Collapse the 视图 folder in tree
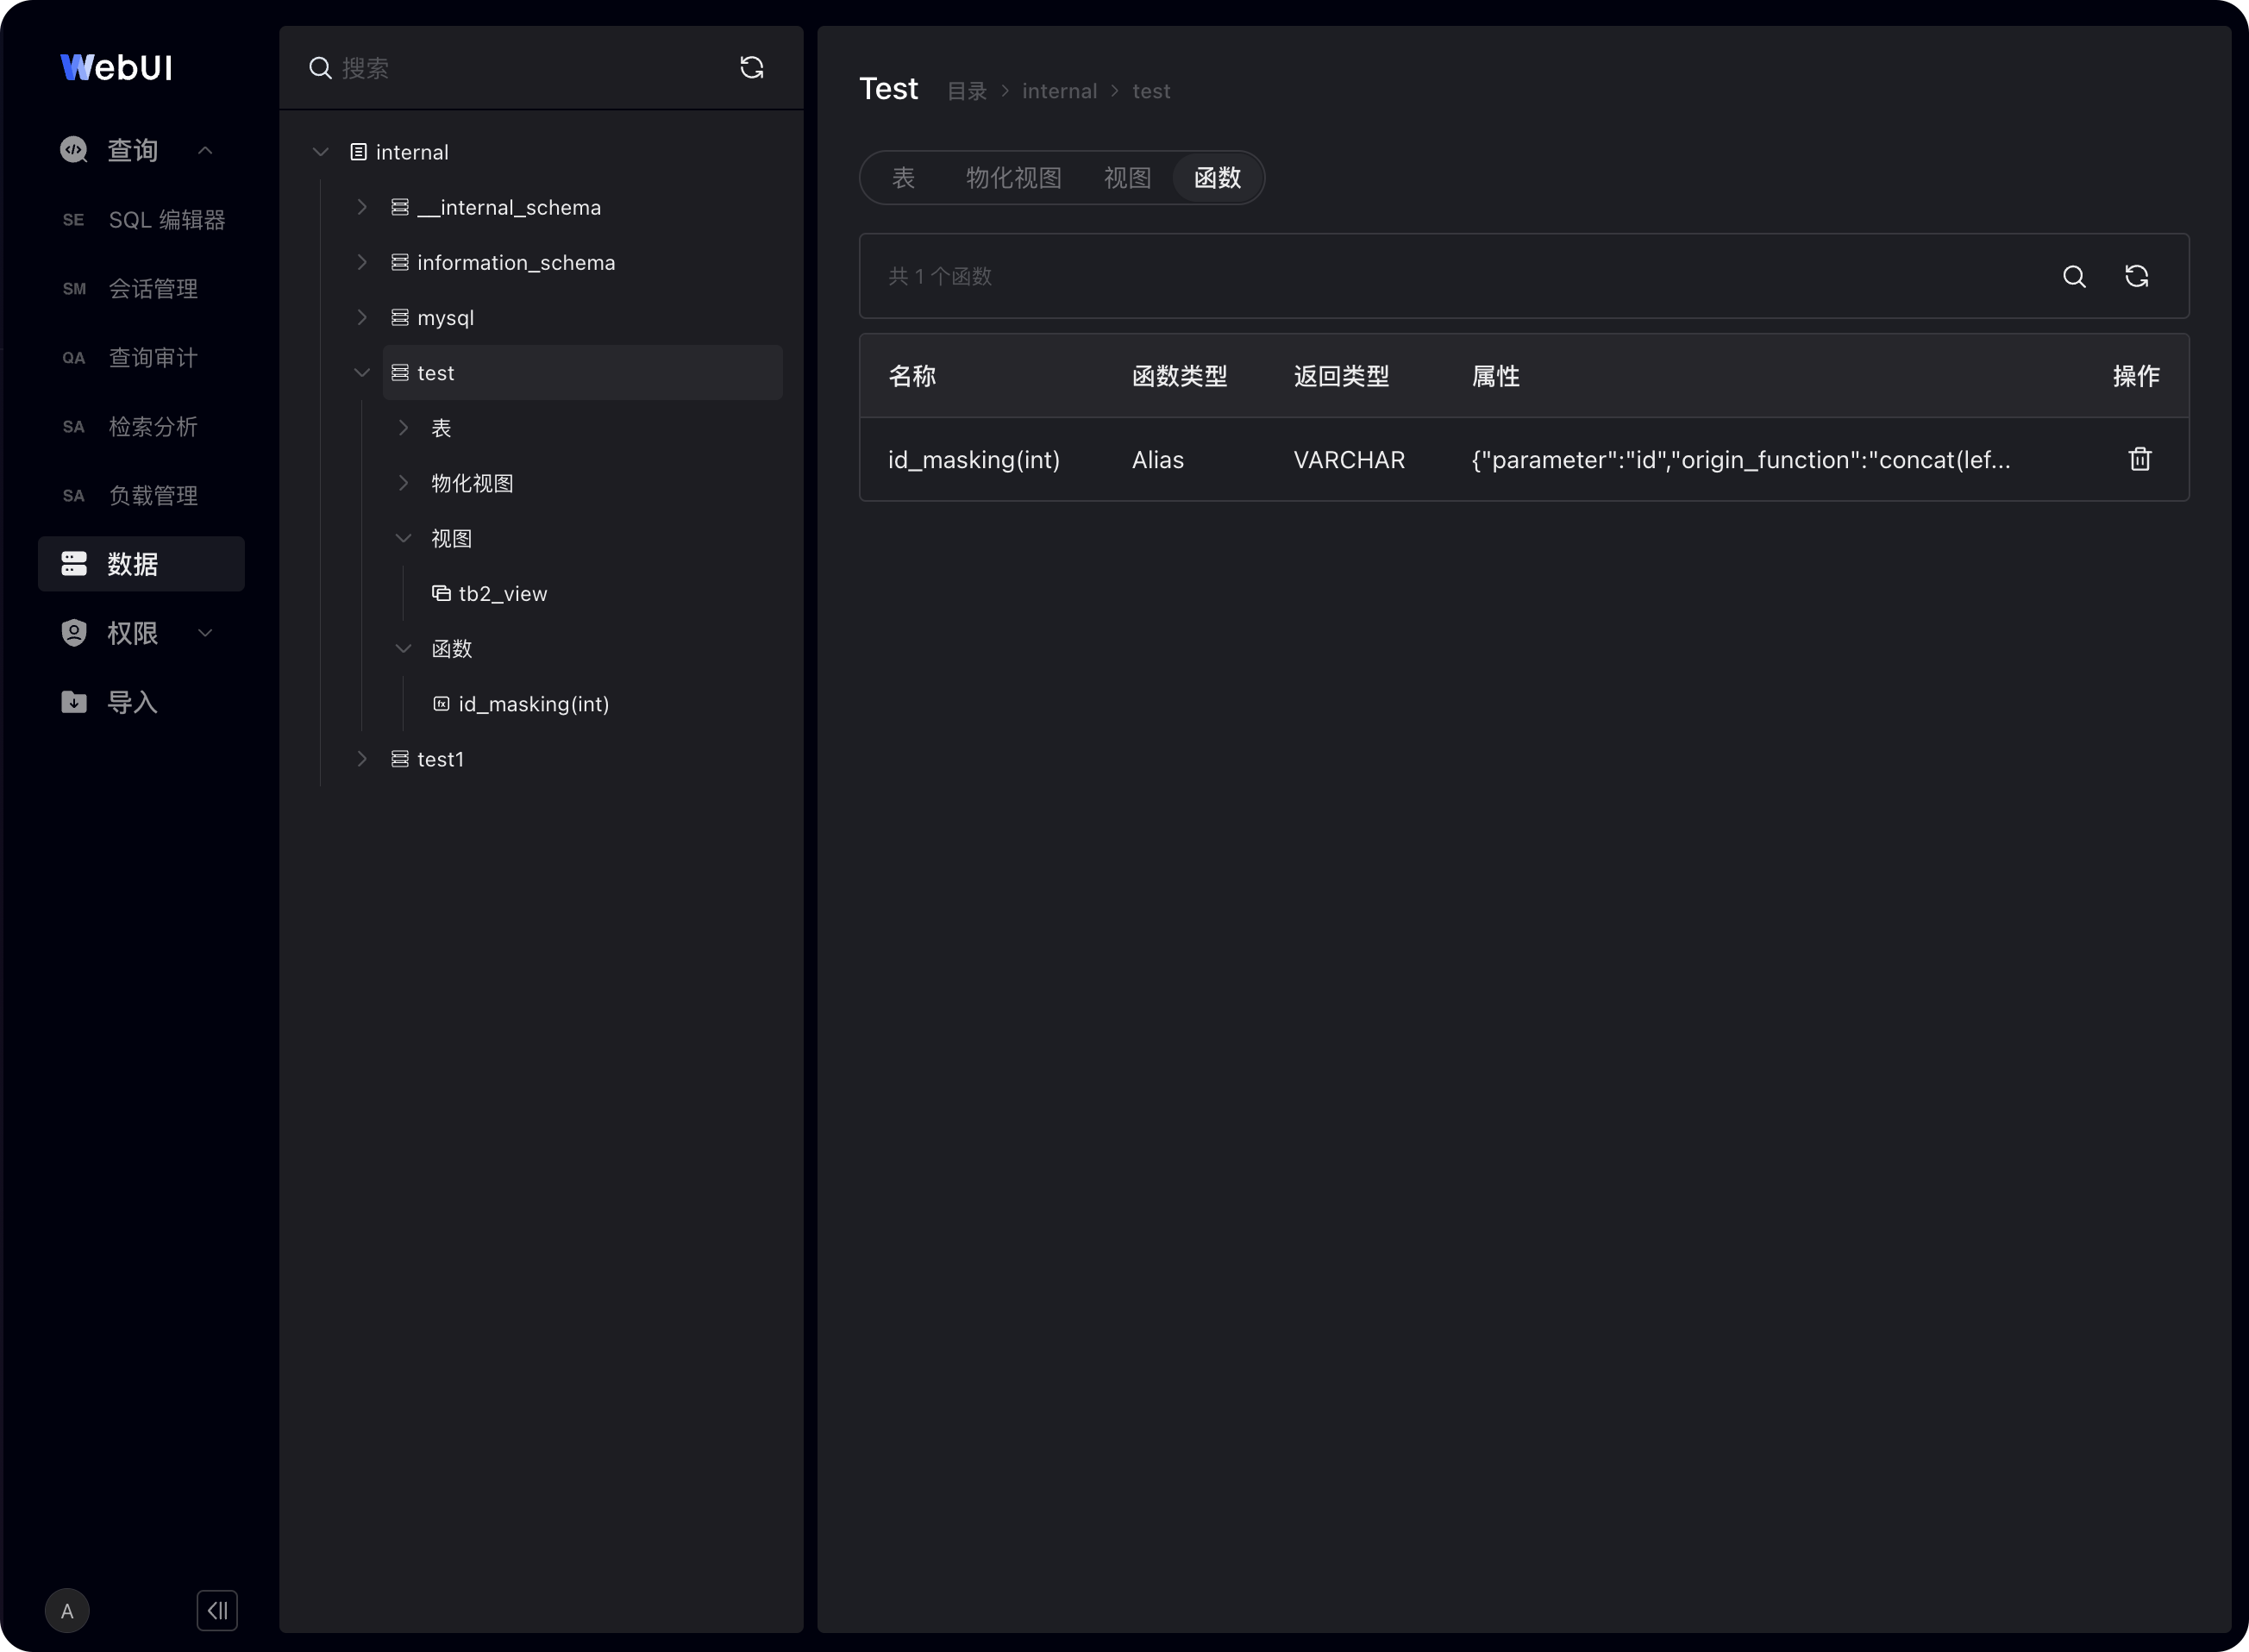The width and height of the screenshot is (2249, 1652). point(403,538)
